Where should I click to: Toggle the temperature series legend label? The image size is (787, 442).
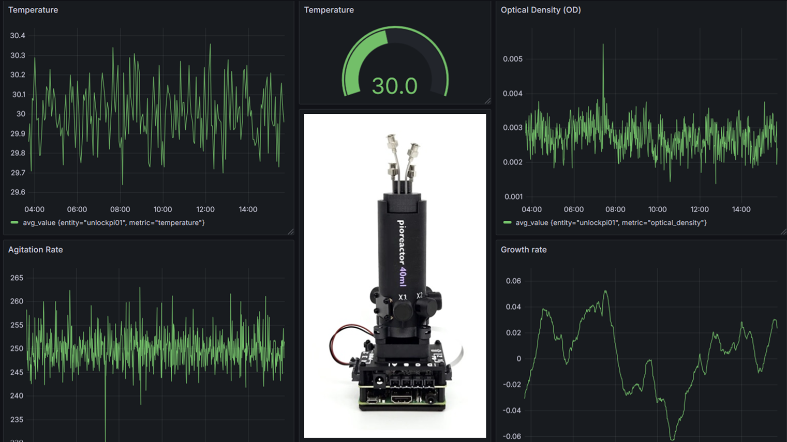pos(114,223)
